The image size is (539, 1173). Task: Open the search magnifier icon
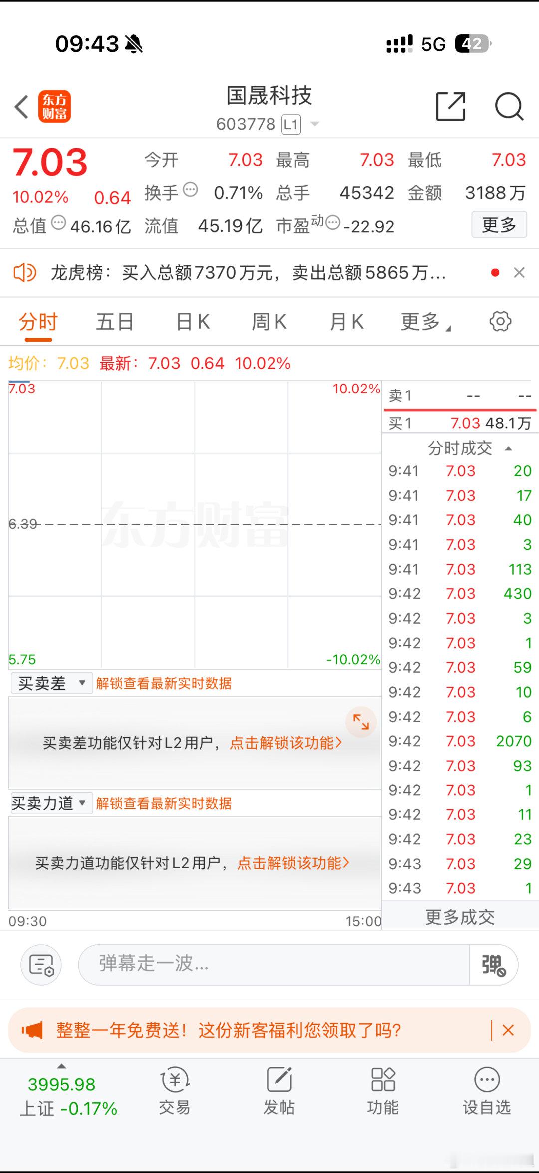[509, 106]
